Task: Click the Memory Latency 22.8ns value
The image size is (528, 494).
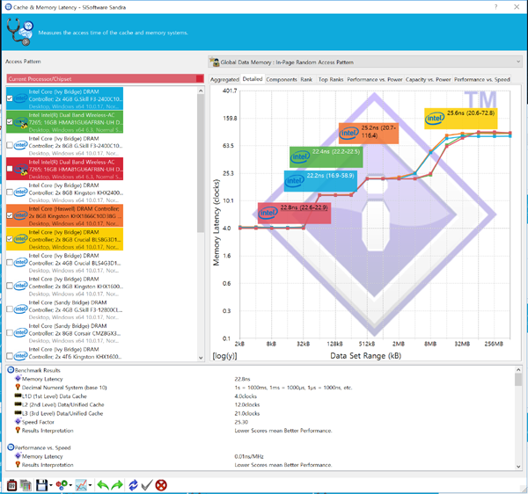Action: point(243,379)
